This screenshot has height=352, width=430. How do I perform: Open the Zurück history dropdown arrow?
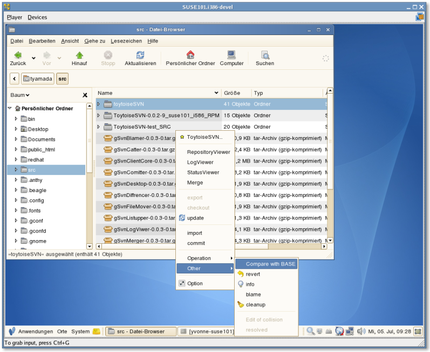click(x=33, y=58)
